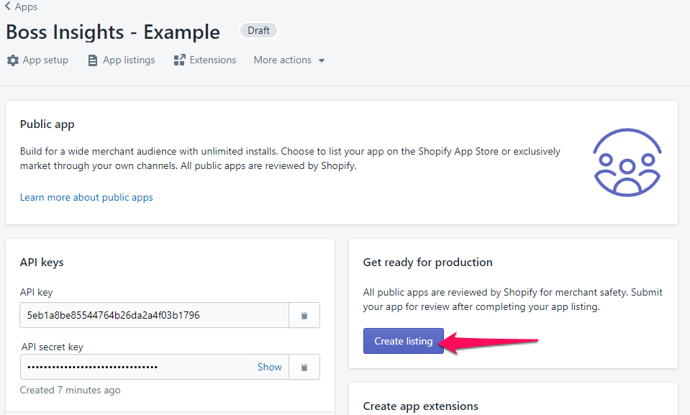Screen dimensions: 690x415
Task: Click the API keys heading
Action: (x=42, y=263)
